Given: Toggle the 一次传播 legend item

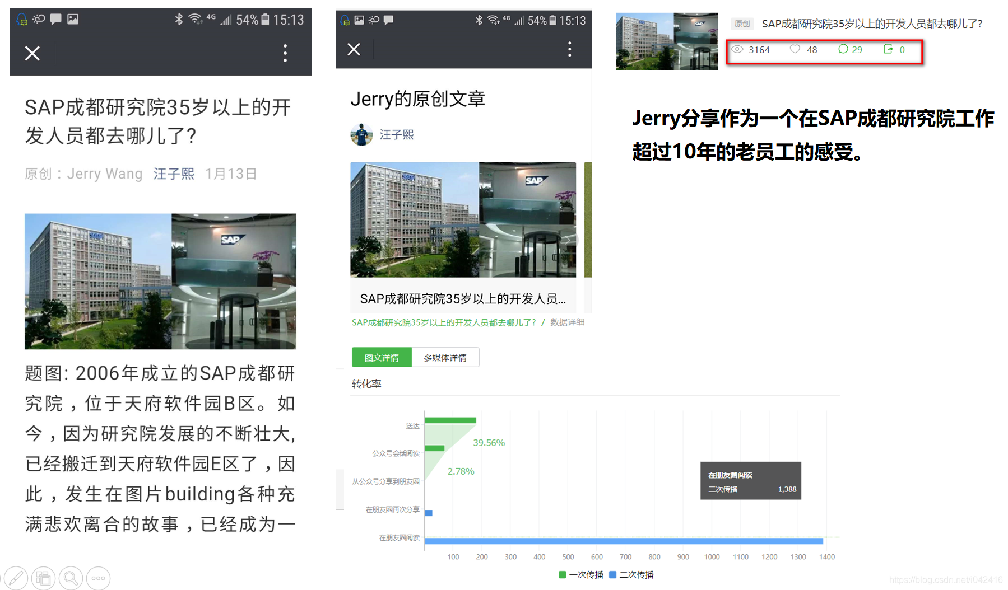Looking at the screenshot, I should (x=581, y=575).
